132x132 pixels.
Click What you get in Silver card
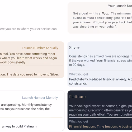pyautogui.click(x=78, y=74)
